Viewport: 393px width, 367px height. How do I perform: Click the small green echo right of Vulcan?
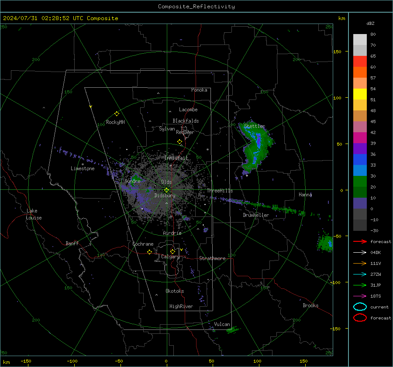233,329
